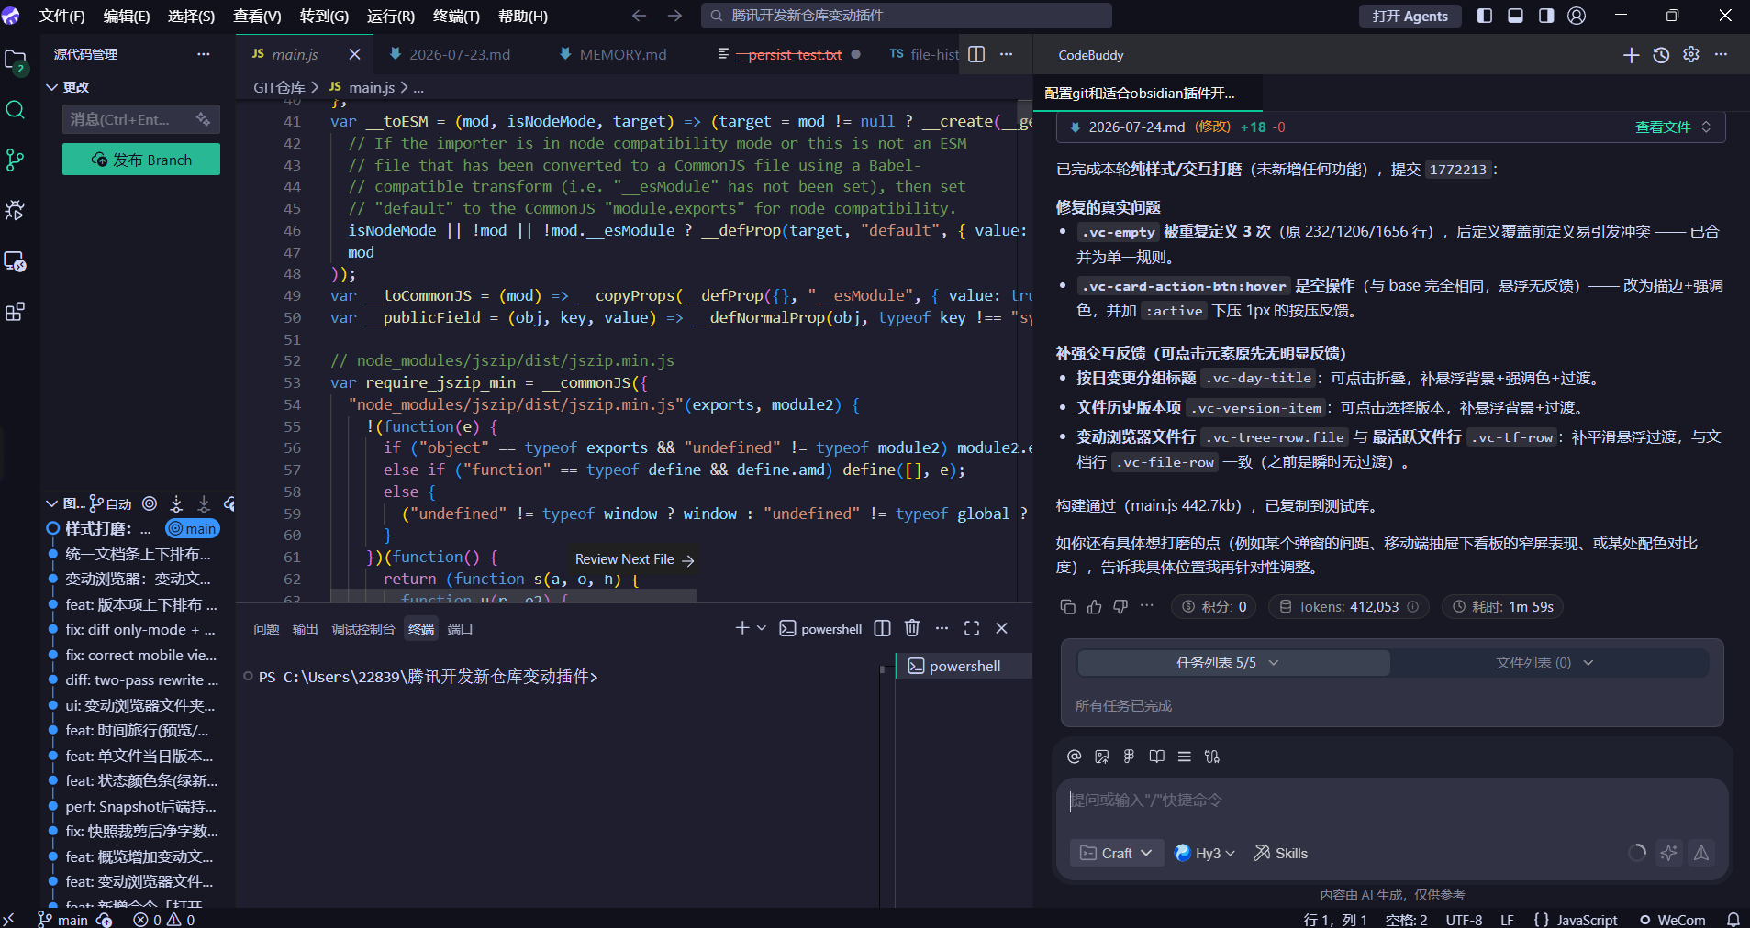This screenshot has height=928, width=1750.
Task: Click the title bar search box
Action: pos(907,16)
